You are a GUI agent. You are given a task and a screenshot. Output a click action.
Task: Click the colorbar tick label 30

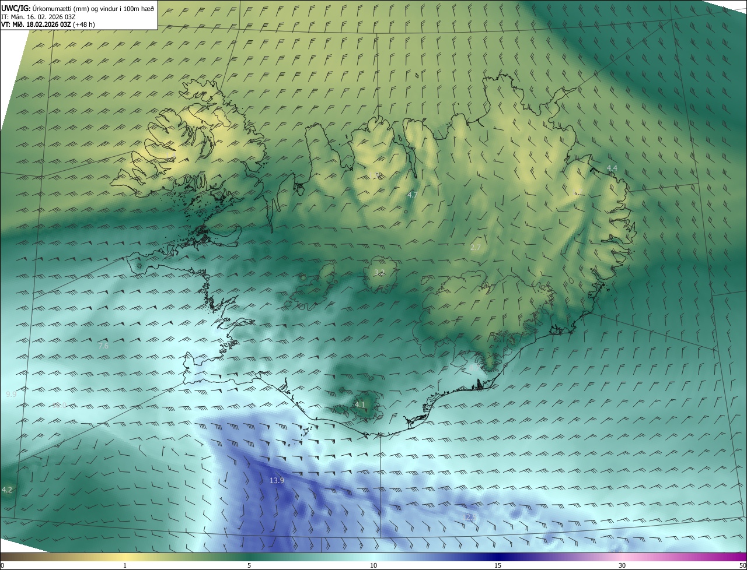622,565
